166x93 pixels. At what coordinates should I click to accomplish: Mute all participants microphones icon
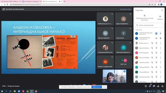[x=144, y=16]
